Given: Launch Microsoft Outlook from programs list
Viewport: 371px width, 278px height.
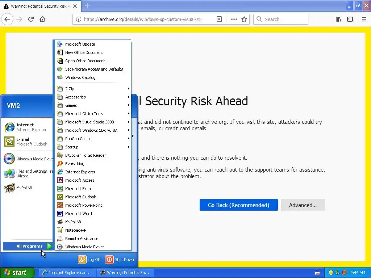Looking at the screenshot, I should point(93,197).
